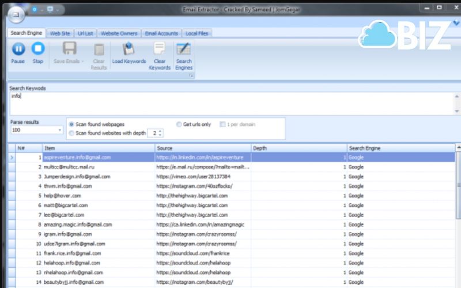Click the monitor quick-access toolbar icon
Image resolution: width=461 pixels, height=288 pixels.
point(50,9)
